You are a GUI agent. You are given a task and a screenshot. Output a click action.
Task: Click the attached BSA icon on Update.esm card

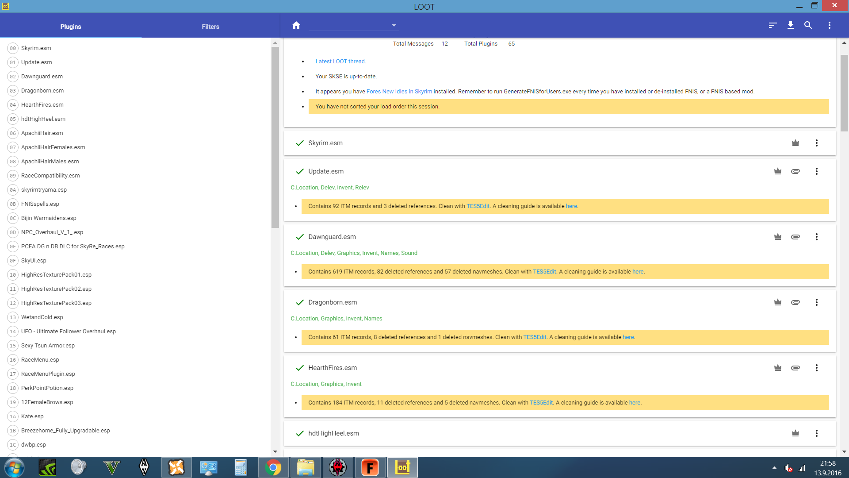[x=795, y=171]
